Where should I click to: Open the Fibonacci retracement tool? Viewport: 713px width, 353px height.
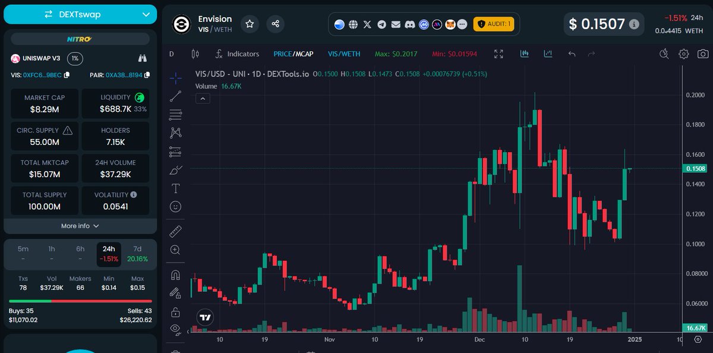(x=175, y=115)
